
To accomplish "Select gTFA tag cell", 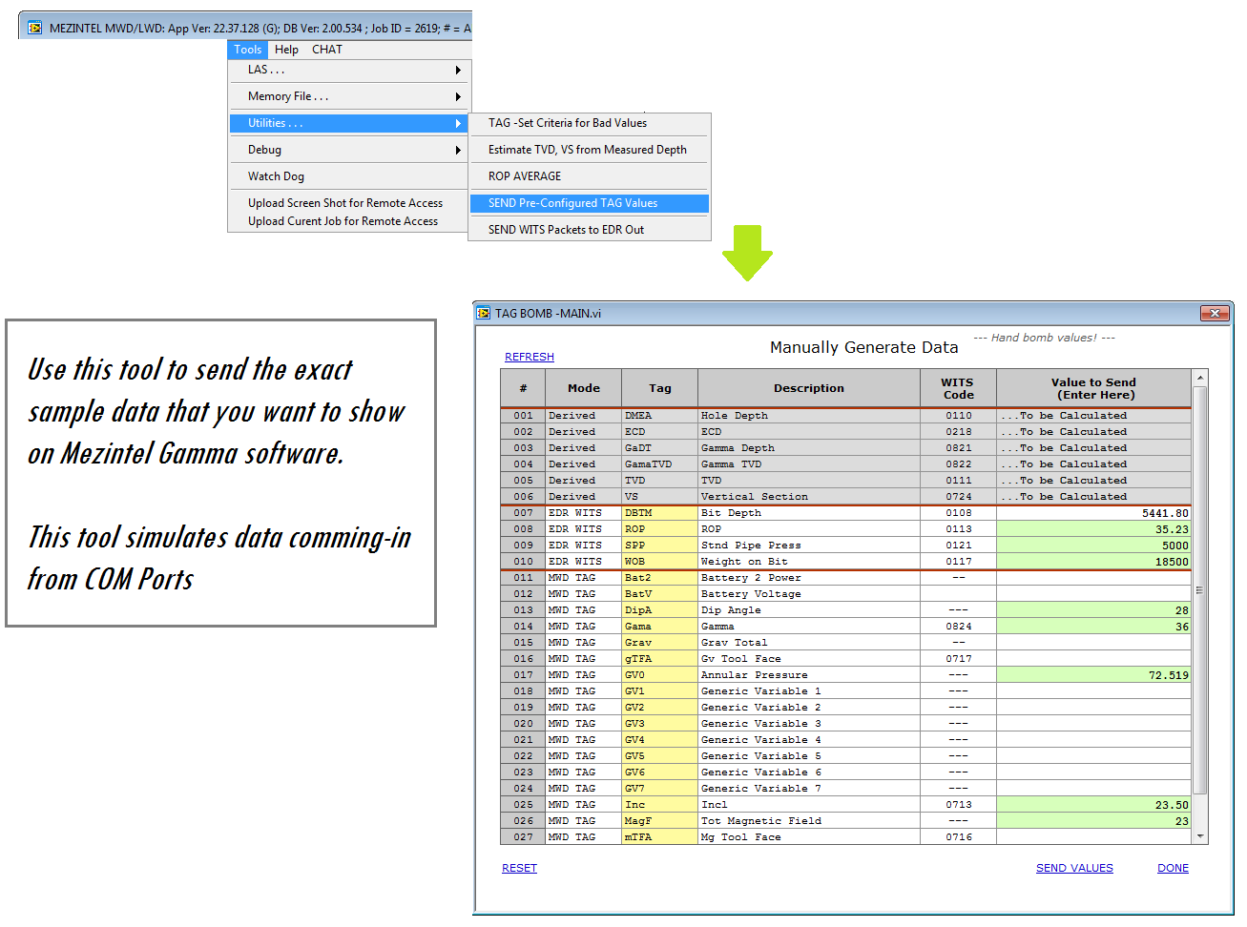I will (659, 659).
